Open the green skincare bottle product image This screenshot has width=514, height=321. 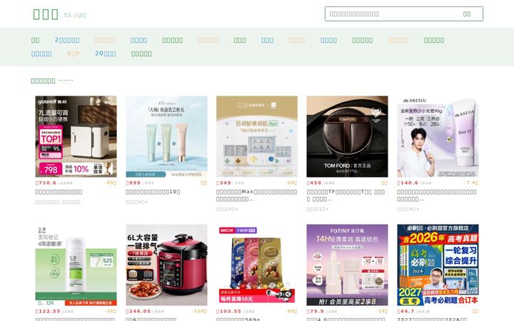[76, 265]
